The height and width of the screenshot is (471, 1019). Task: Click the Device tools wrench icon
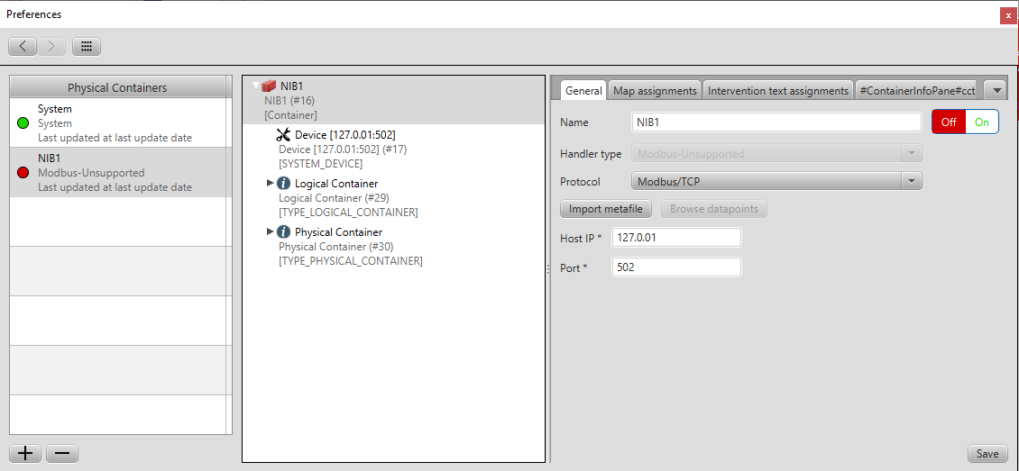[283, 135]
